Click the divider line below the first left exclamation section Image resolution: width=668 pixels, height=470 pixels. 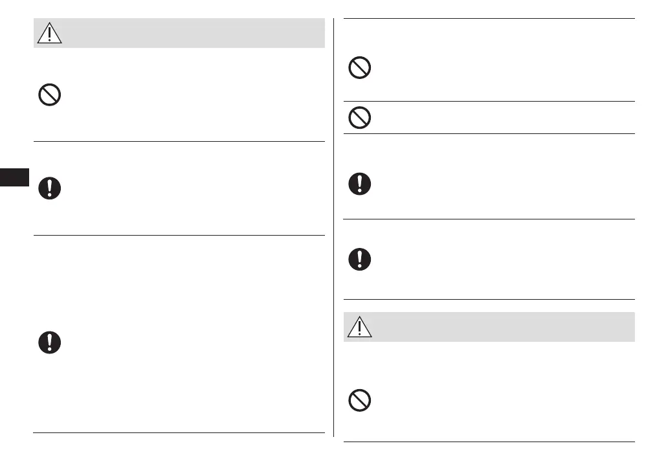(179, 235)
